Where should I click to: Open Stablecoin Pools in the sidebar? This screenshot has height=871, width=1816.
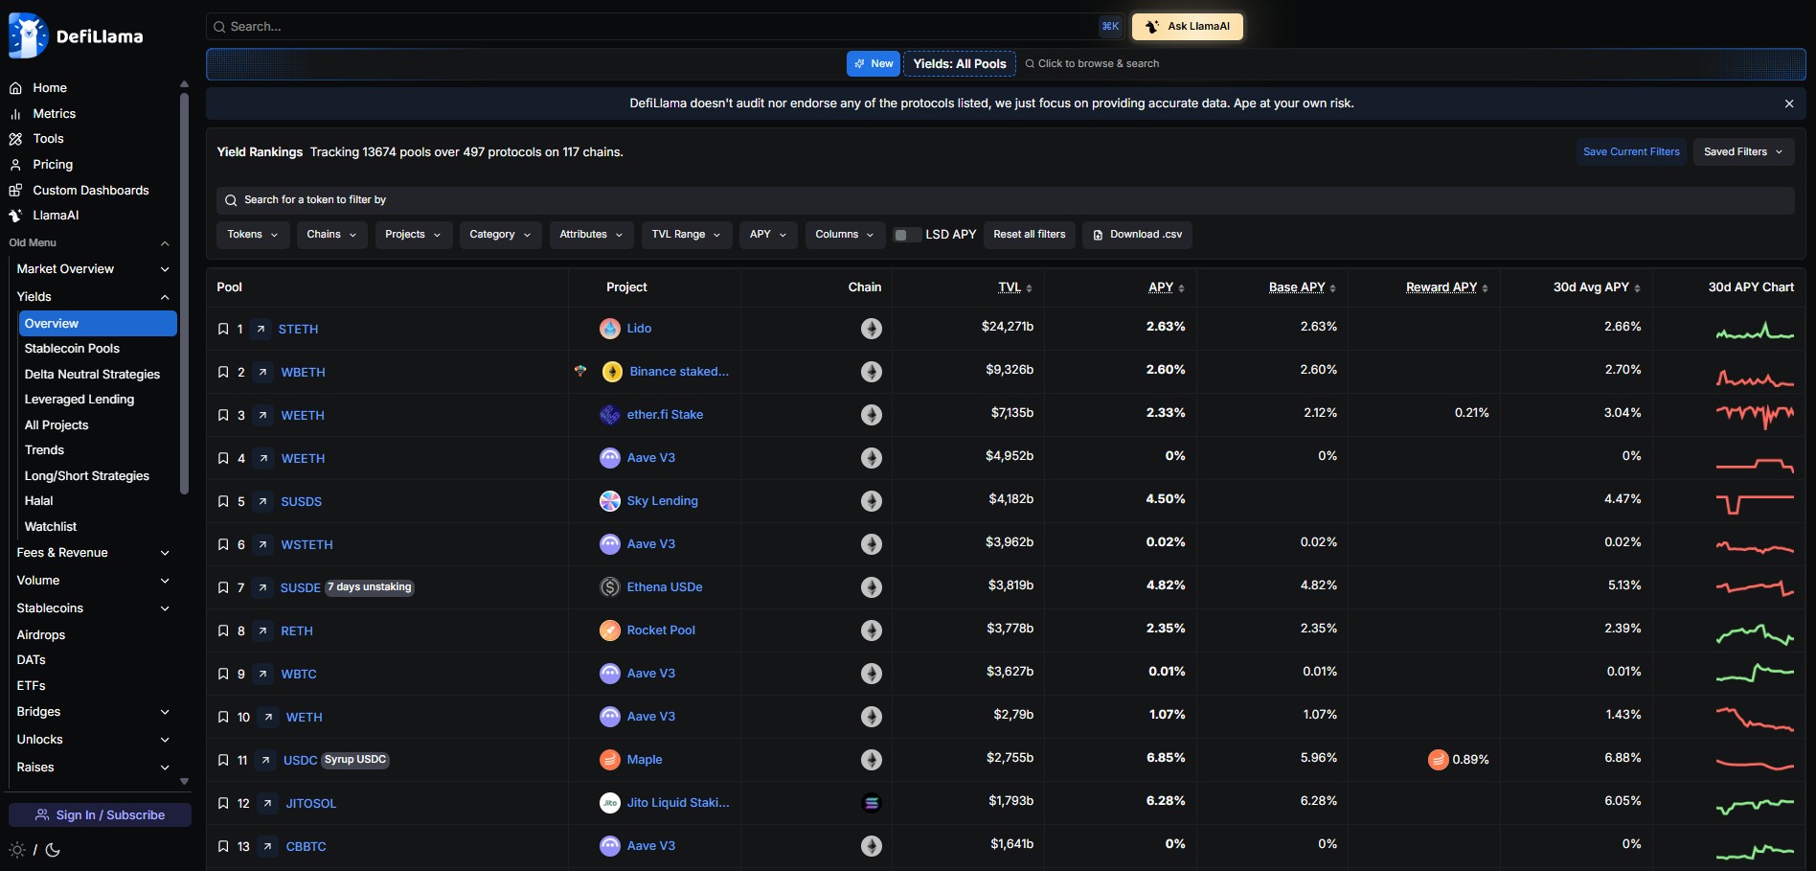click(x=72, y=349)
